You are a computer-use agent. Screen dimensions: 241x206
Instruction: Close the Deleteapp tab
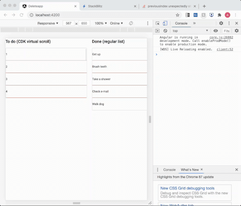75,6
